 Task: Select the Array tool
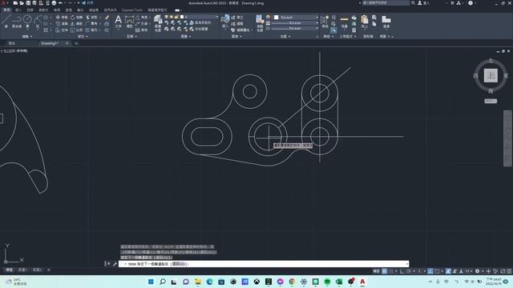point(91,30)
